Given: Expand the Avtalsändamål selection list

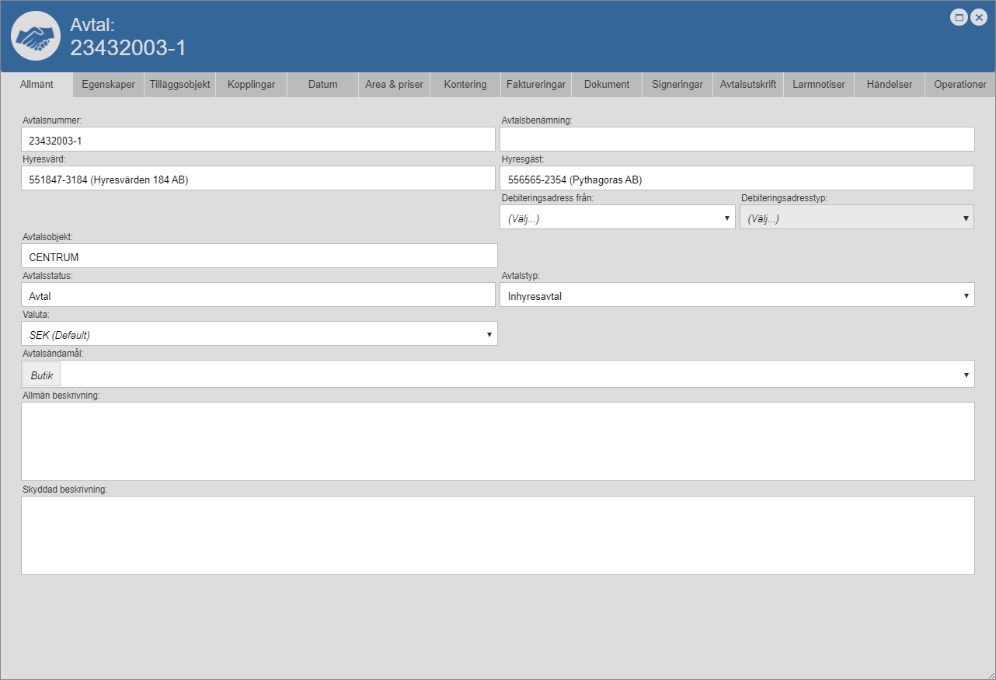Looking at the screenshot, I should coord(966,375).
